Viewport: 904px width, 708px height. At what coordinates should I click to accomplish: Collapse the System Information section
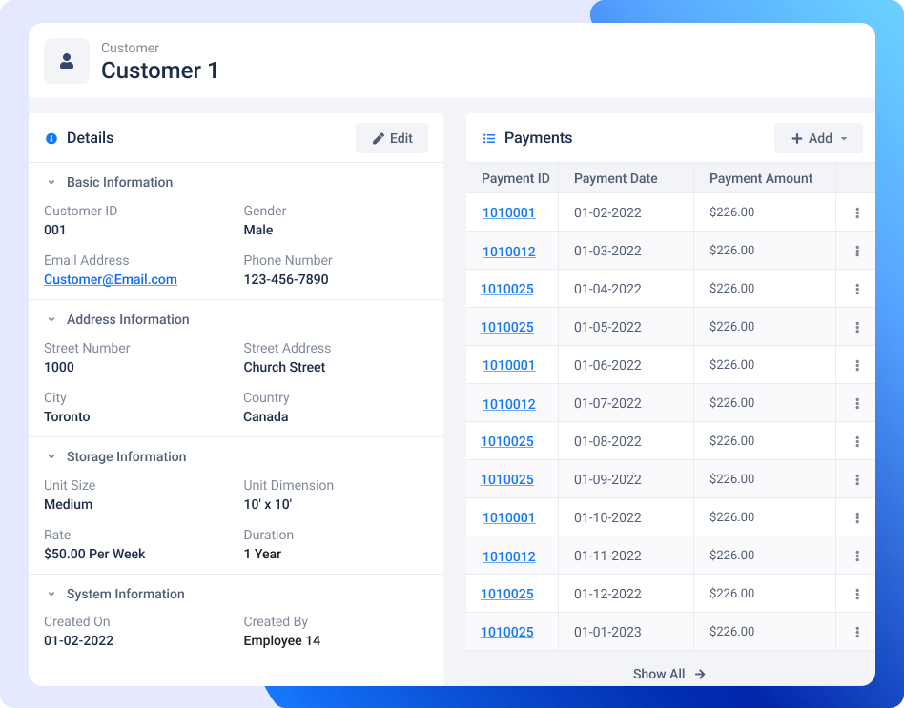click(51, 594)
